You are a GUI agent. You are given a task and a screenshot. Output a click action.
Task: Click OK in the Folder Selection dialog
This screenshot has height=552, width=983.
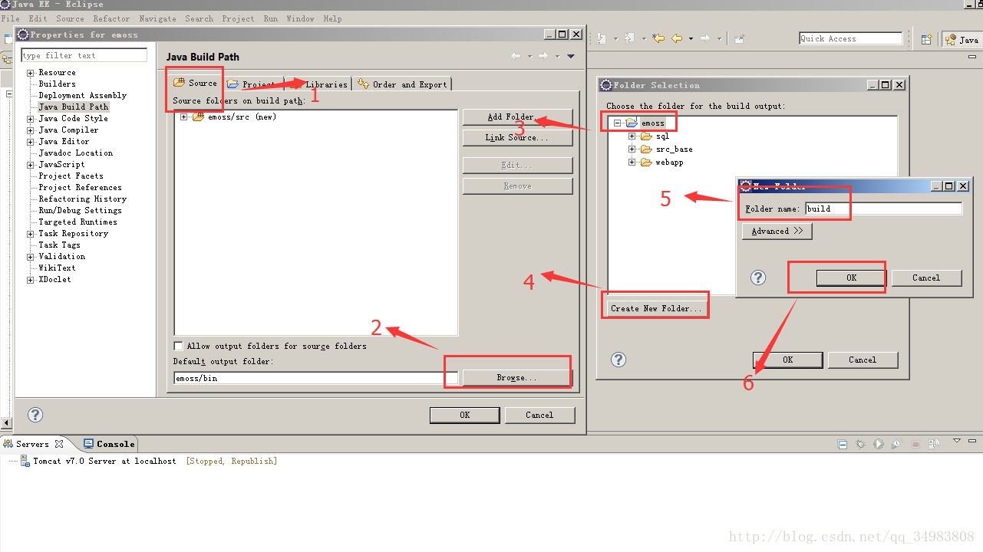click(787, 360)
